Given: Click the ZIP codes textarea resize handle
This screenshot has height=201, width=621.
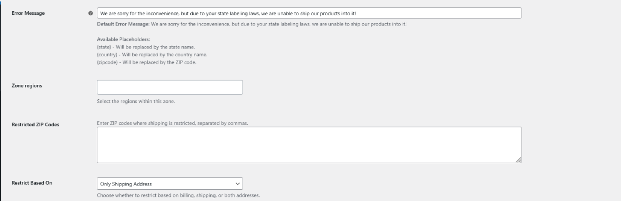Looking at the screenshot, I should (518, 160).
